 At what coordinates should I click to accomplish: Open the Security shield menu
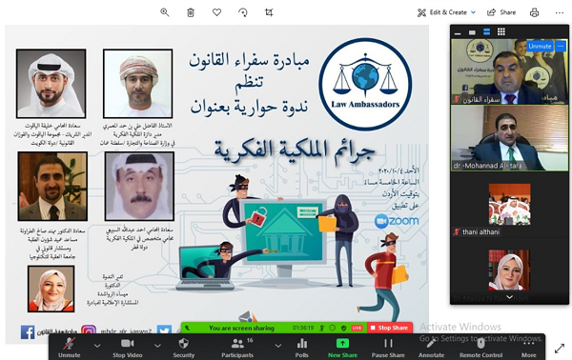click(183, 348)
